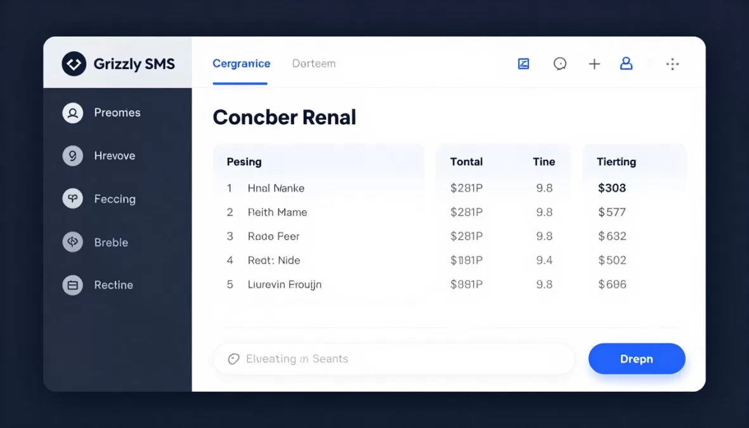Select the Hnal Nanke row name
The width and height of the screenshot is (749, 428).
pos(276,188)
